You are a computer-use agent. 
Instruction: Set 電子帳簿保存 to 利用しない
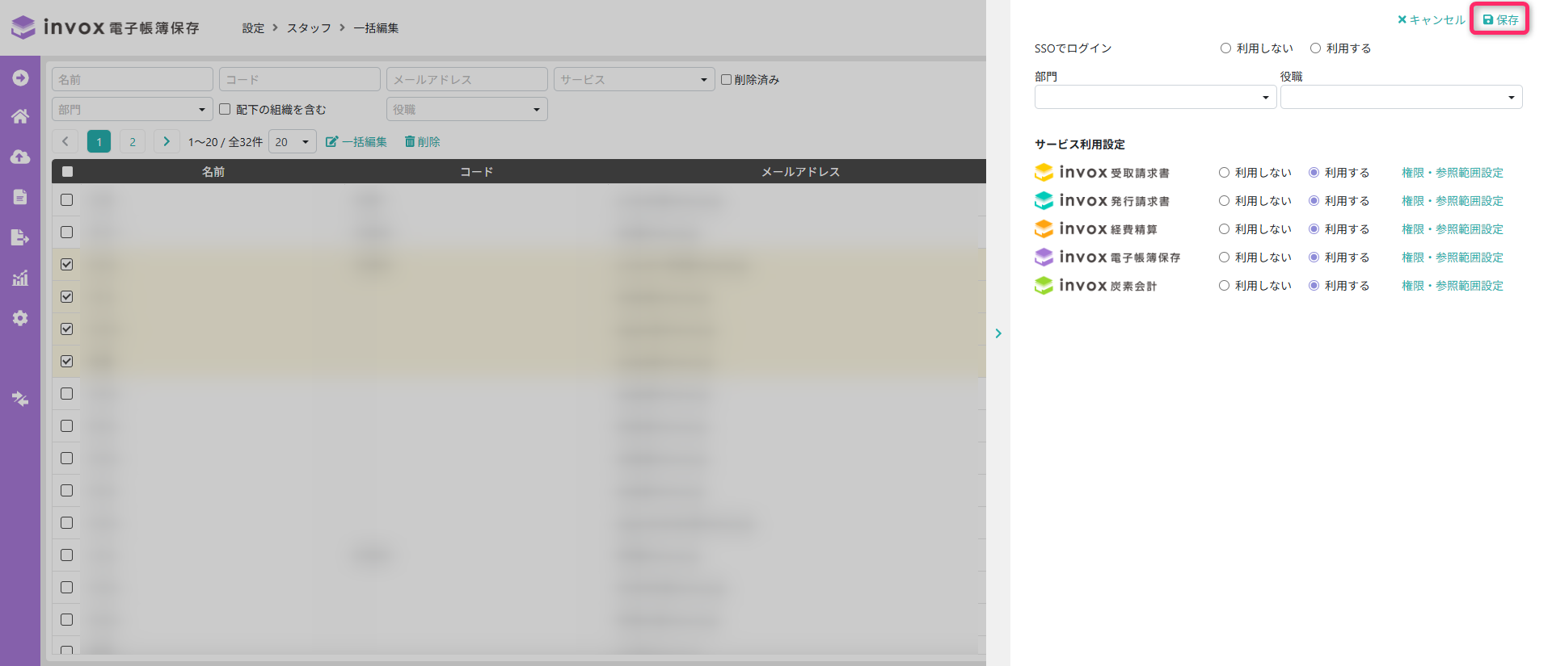coord(1224,258)
